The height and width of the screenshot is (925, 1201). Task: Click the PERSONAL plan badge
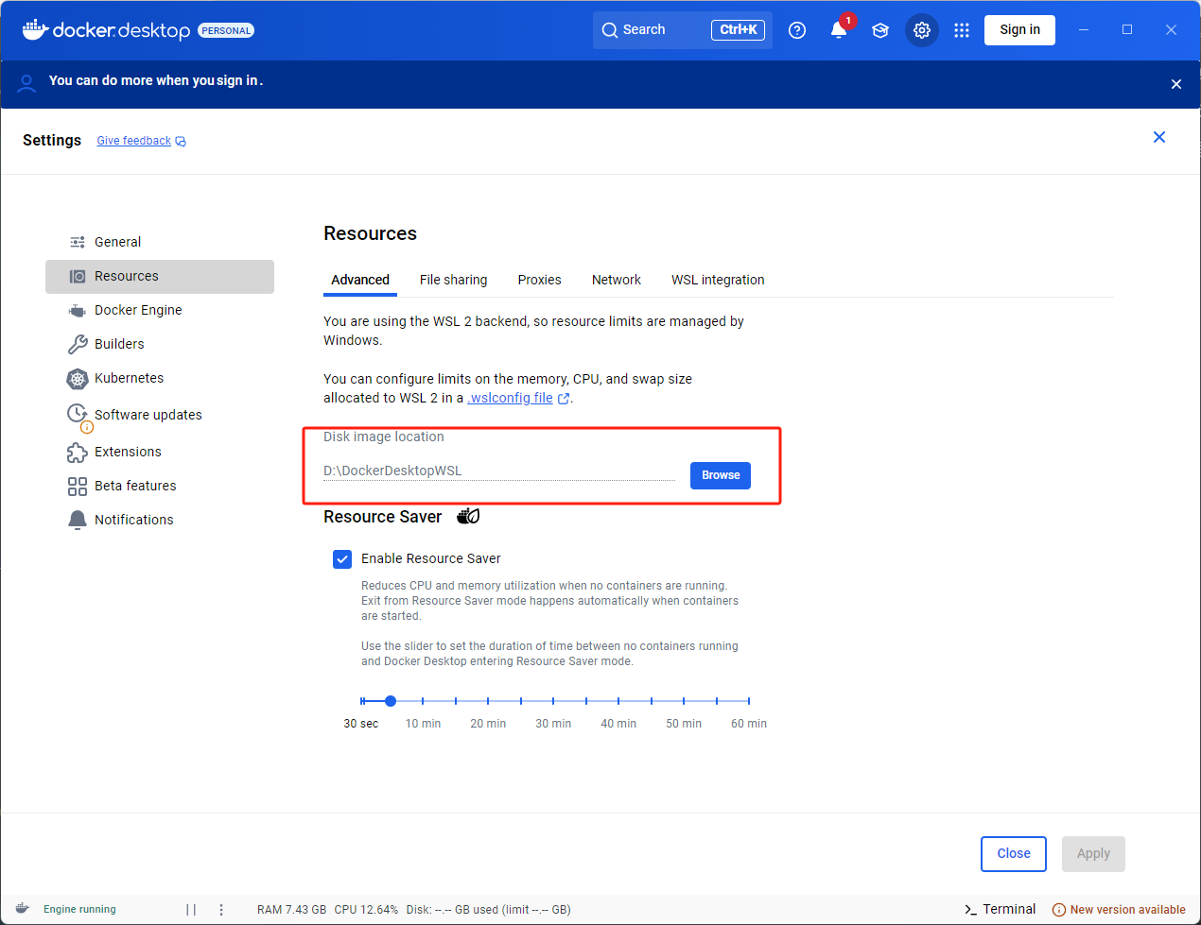click(x=226, y=31)
